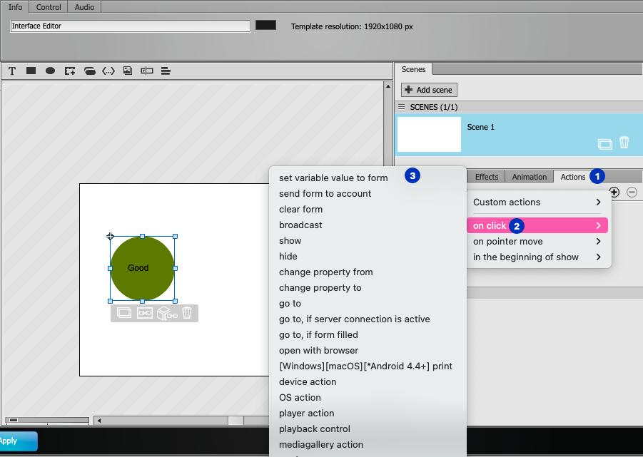This screenshot has height=457, width=643.
Task: Choose 'go to' from the action list
Action: 290,304
